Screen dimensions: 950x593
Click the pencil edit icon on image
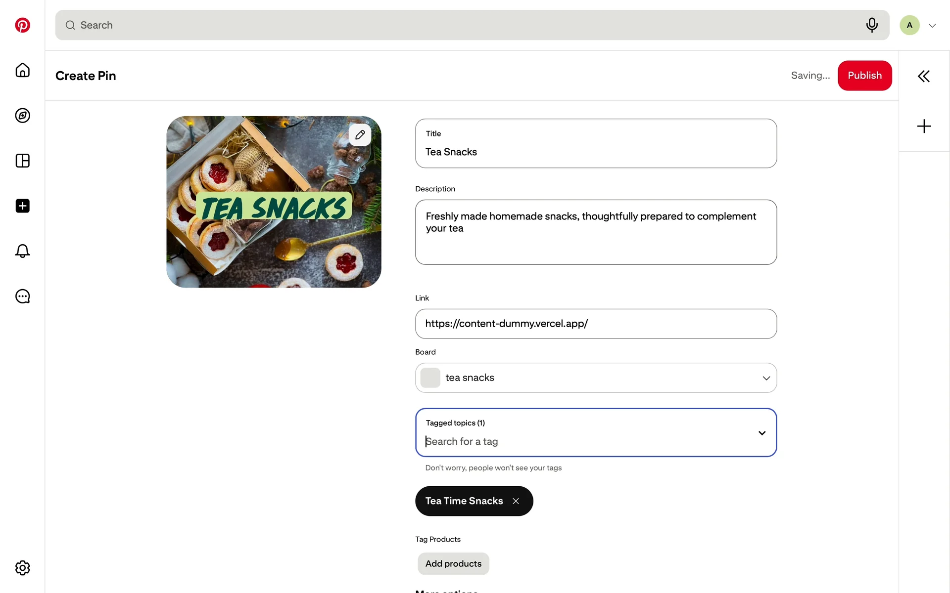coord(360,134)
